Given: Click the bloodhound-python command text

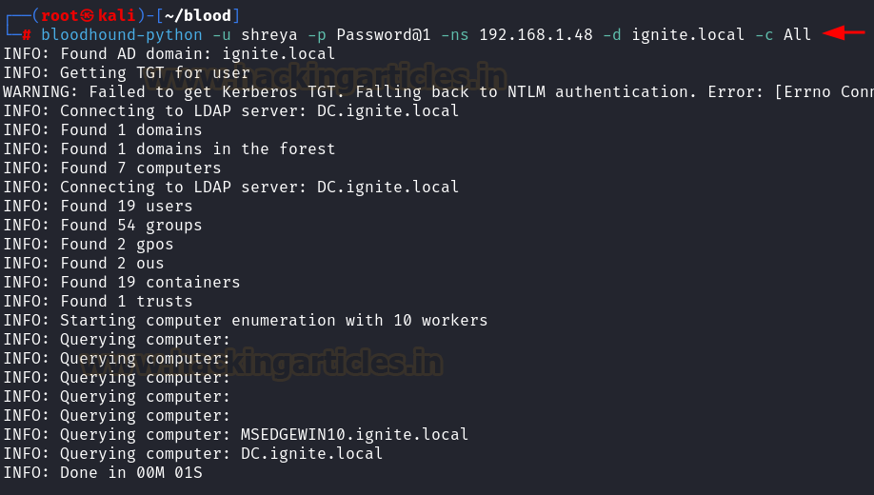Looking at the screenshot, I should (122, 34).
